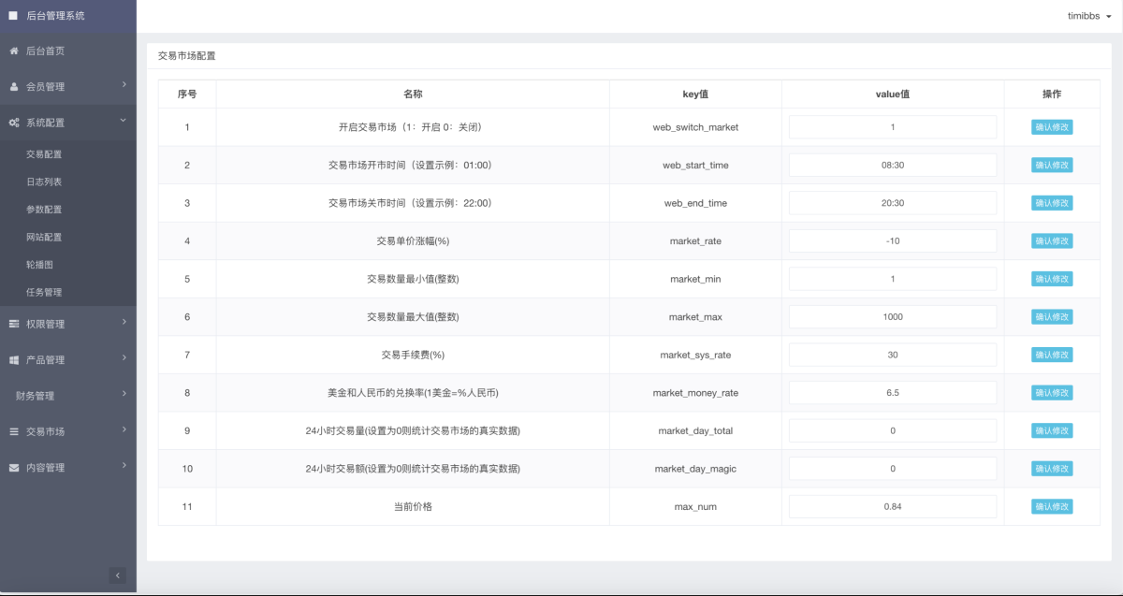
Task: Focus the max_num value field 0.84
Action: pos(893,506)
